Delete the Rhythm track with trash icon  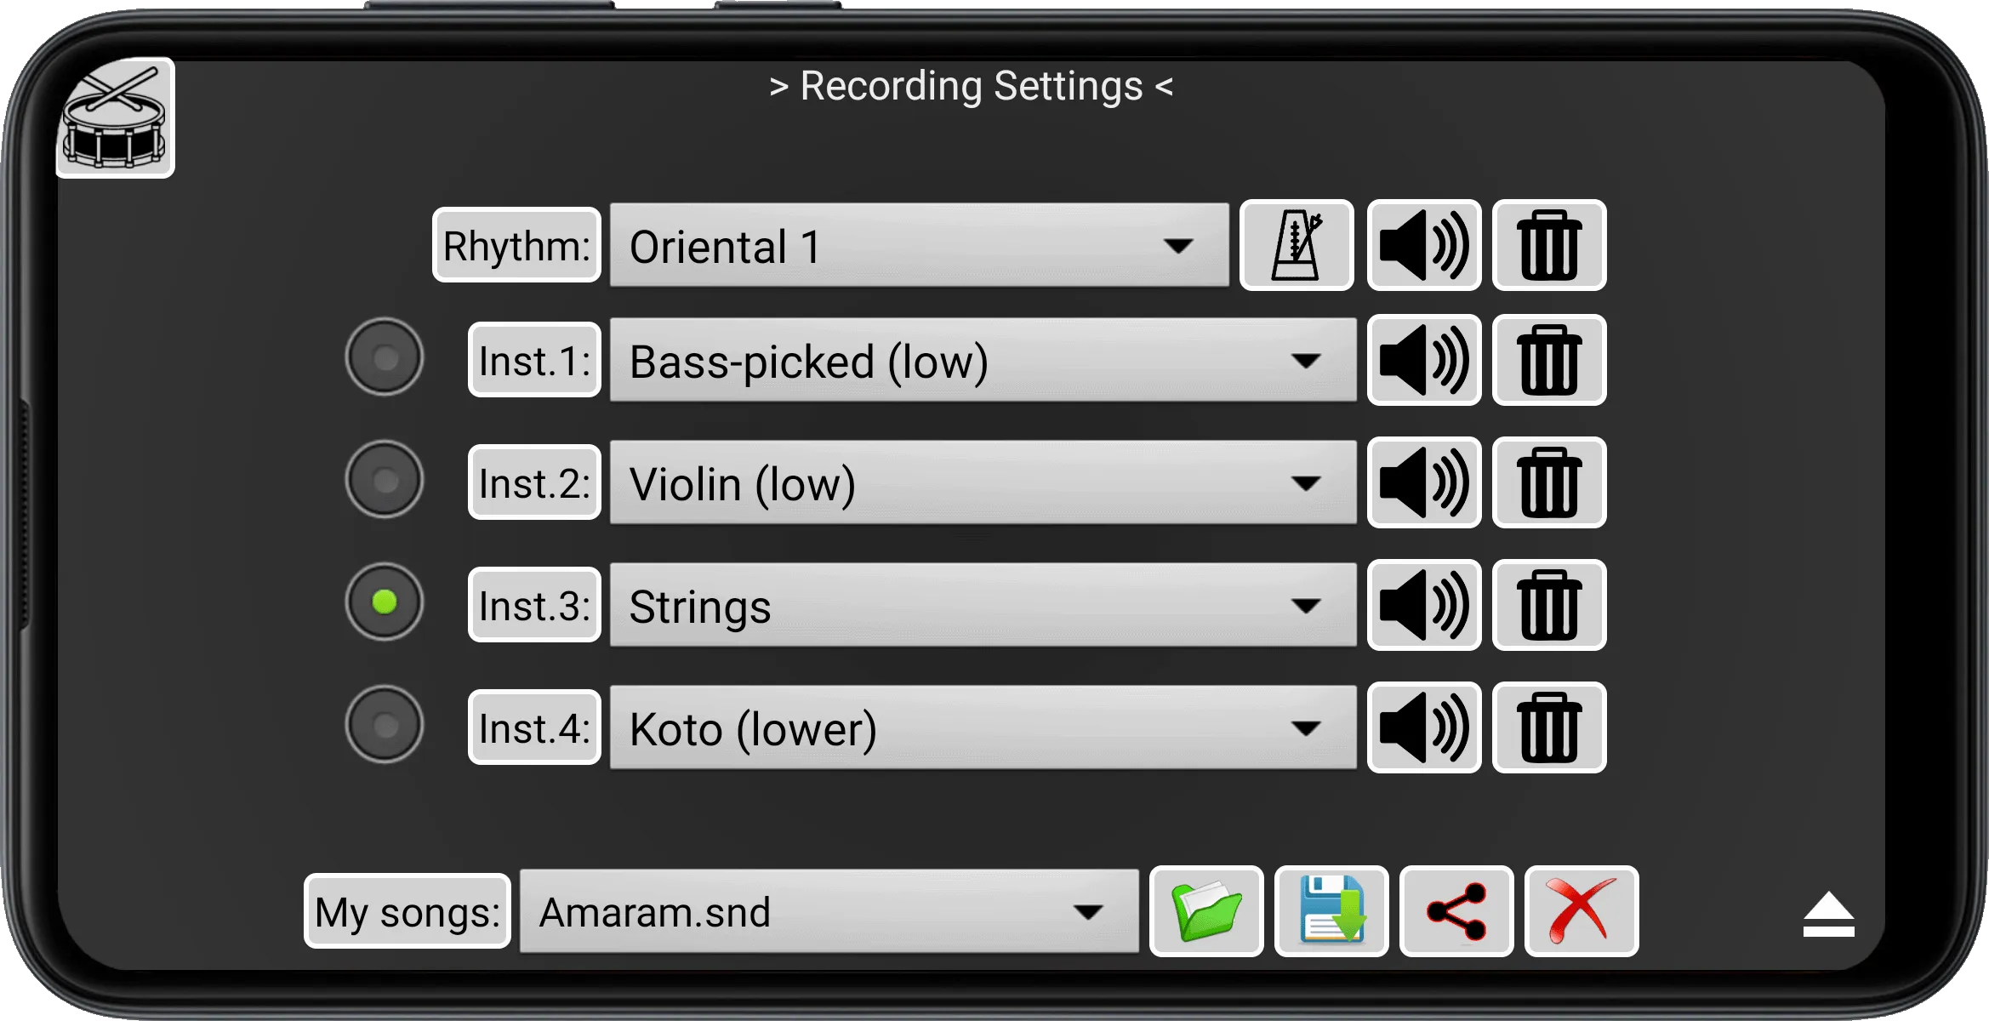pyautogui.click(x=1549, y=246)
